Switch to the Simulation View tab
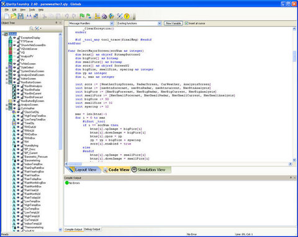 [151, 170]
